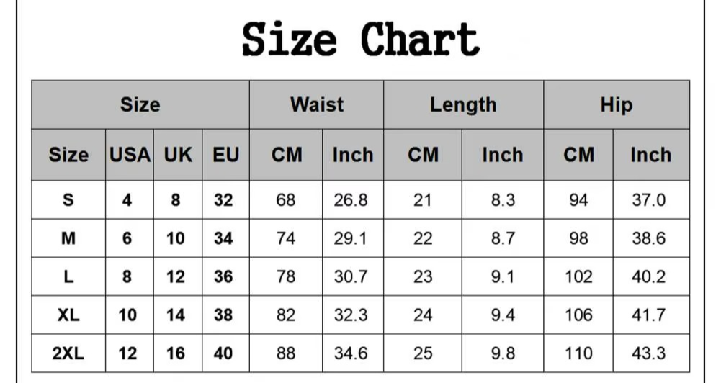The height and width of the screenshot is (383, 721).
Task: Click UK size 14 cell
Action: point(176,315)
